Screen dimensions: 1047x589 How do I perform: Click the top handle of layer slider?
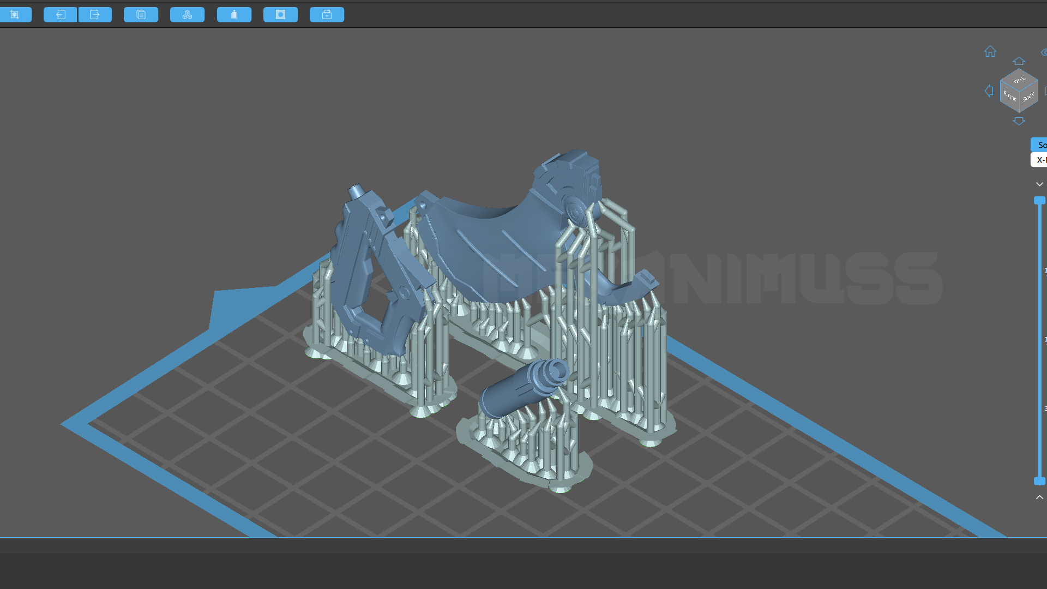(x=1040, y=201)
